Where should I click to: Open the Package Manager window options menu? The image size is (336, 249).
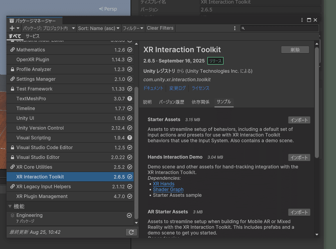[302, 20]
